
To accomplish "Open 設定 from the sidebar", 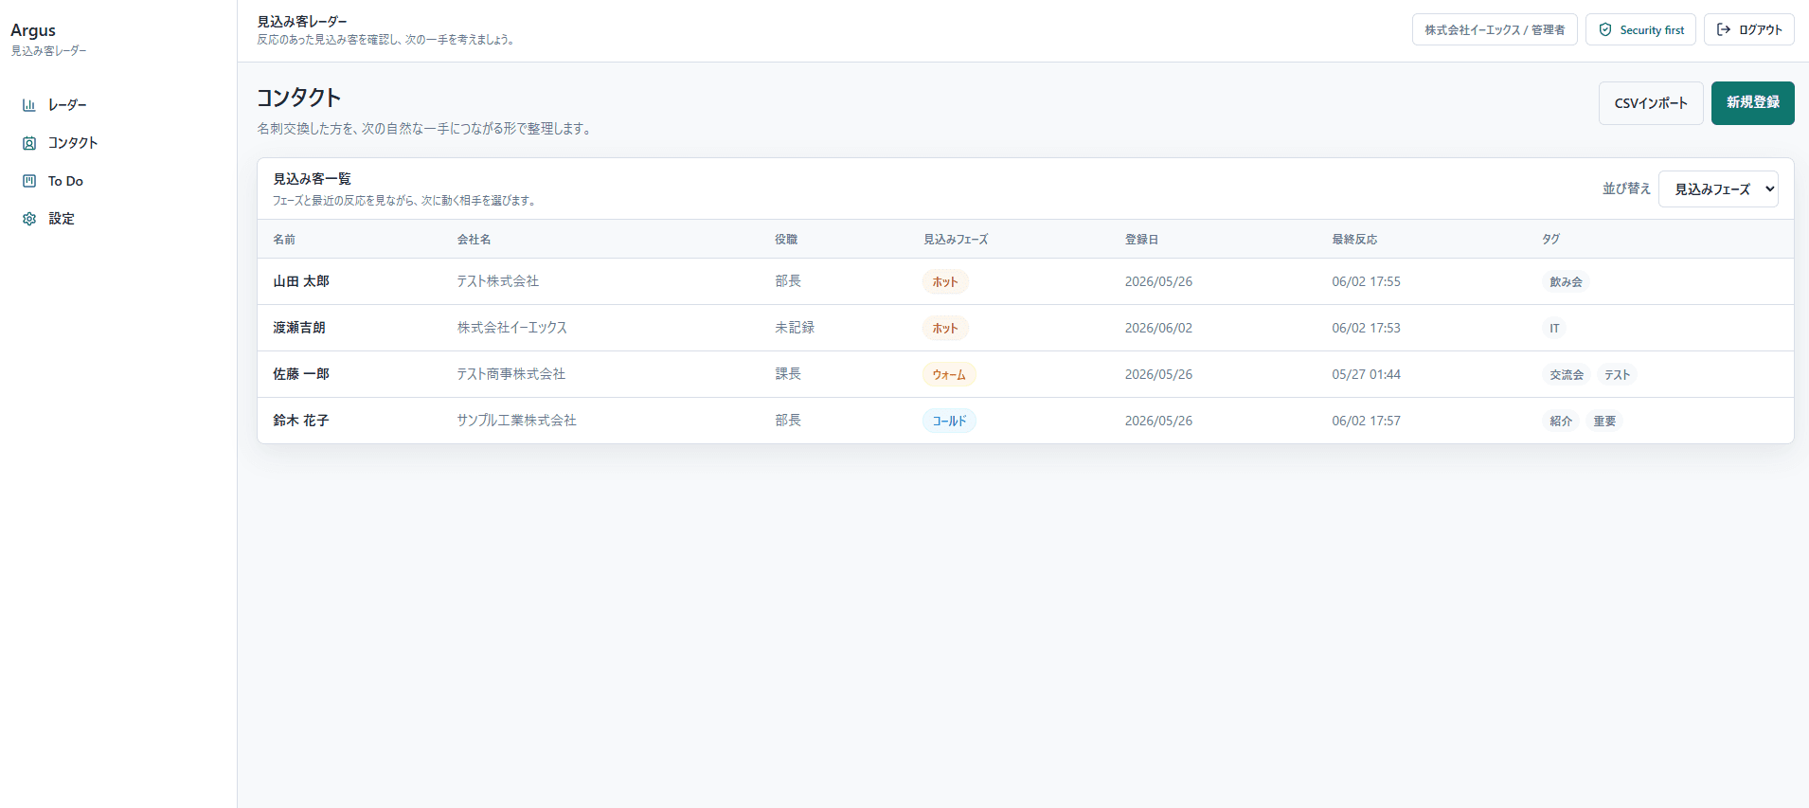I will click(x=118, y=219).
